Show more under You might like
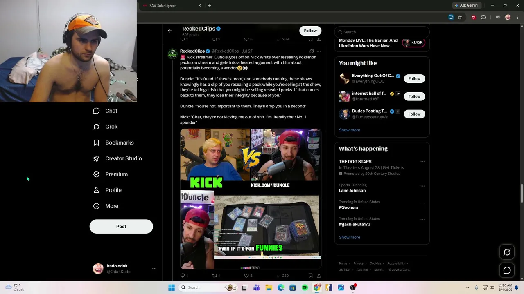 pos(350,130)
